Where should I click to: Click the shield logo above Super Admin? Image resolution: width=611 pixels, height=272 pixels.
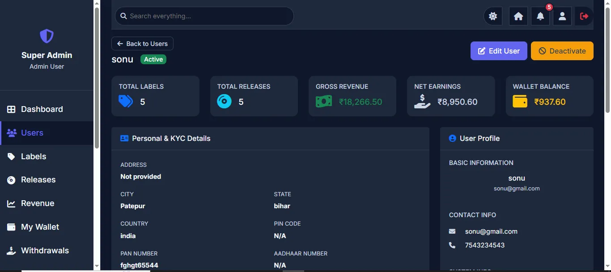(47, 36)
